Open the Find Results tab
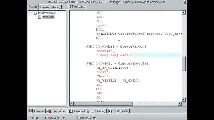The image size is (214, 120). click(x=118, y=111)
